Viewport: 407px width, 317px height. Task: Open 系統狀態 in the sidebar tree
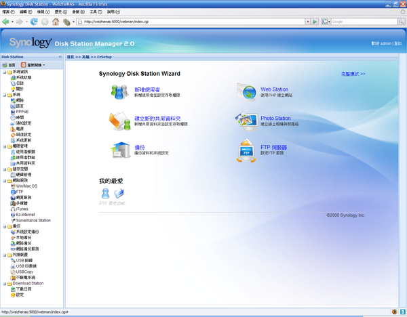pos(21,77)
